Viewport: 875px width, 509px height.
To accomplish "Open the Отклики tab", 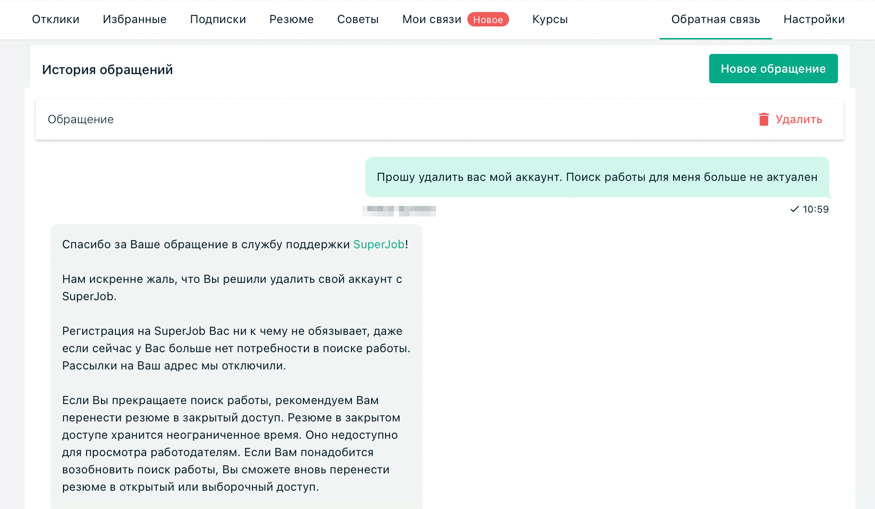I will 56,19.
